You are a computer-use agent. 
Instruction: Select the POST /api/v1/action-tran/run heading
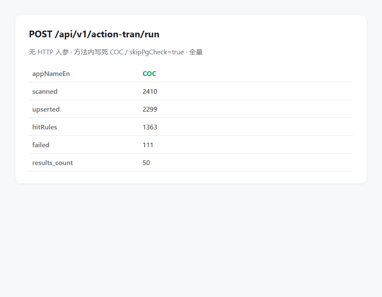pyautogui.click(x=94, y=34)
